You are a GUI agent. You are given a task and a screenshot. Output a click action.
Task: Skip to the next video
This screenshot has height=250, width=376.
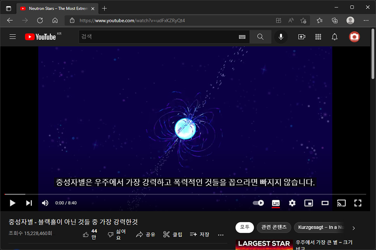[29, 203]
